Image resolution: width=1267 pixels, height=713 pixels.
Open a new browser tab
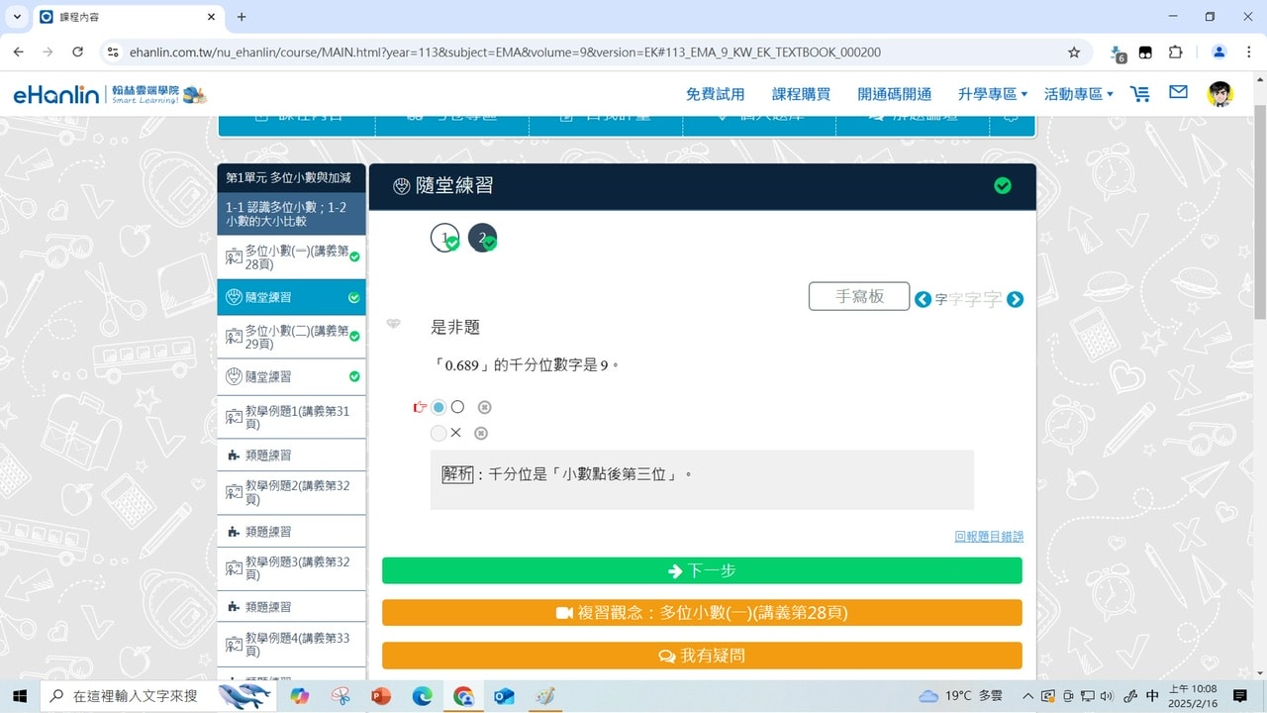point(242,17)
